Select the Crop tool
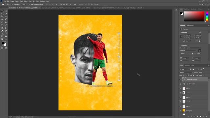 (2, 16)
